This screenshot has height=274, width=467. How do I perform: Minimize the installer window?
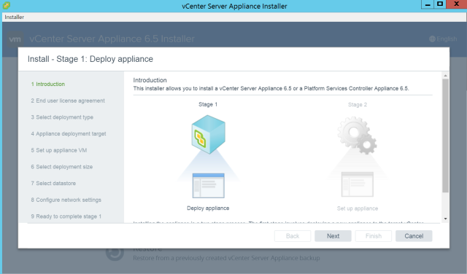click(x=428, y=4)
